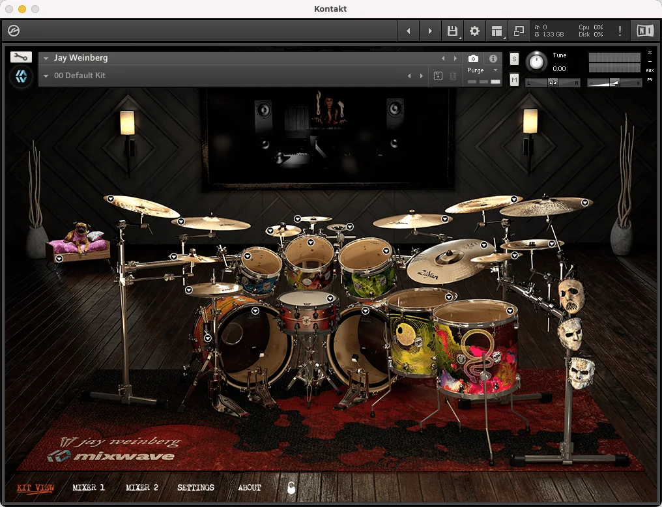Screen dimensions: 662x507
Task: Switch to the MIXER 1 tab
Action: (88, 487)
